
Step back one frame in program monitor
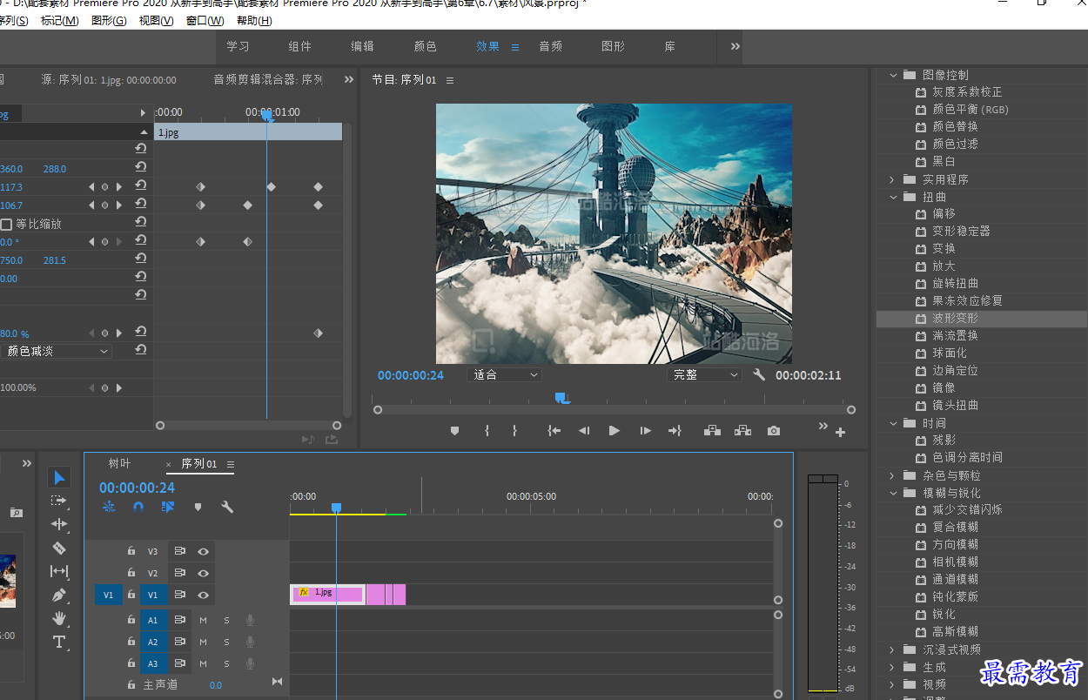(x=584, y=430)
